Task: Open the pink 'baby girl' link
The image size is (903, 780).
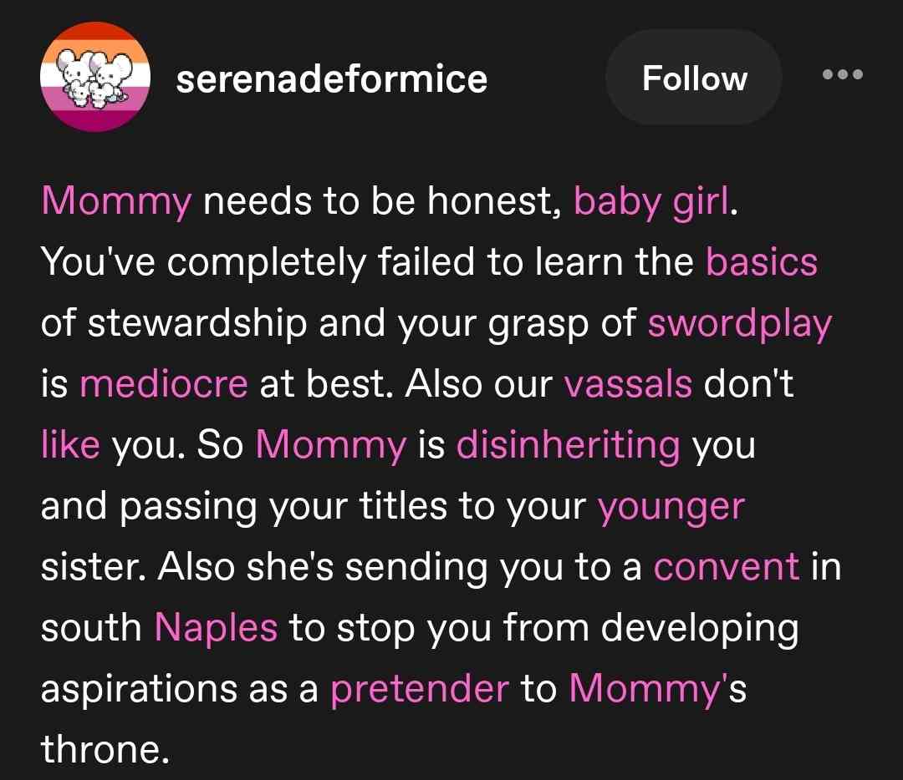Action: pos(650,201)
